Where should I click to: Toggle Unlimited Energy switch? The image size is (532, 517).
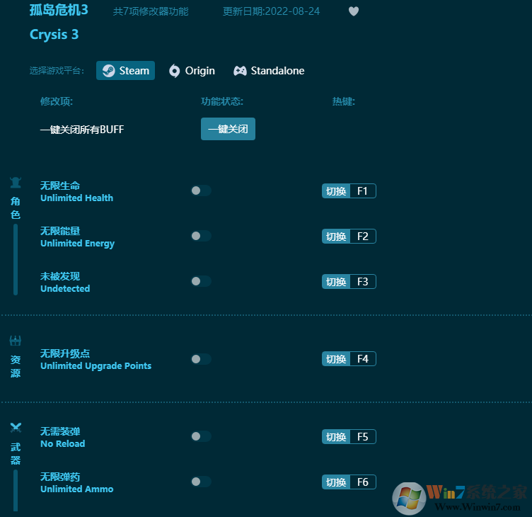[201, 236]
